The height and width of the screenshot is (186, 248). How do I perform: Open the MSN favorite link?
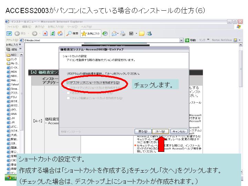pyautogui.click(x=12, y=72)
